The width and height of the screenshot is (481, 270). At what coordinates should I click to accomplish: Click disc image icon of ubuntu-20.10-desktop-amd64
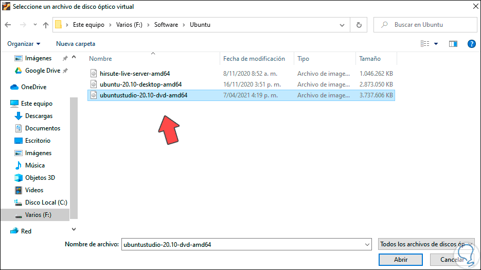pyautogui.click(x=94, y=84)
